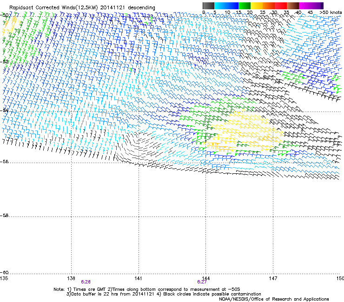Image resolution: width=344 pixels, height=302 pixels.
Task: Click the date text '20141121 descending'
Action: pyautogui.click(x=128, y=8)
